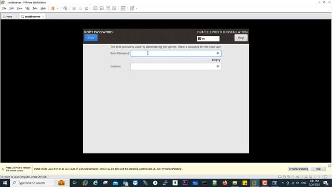This screenshot has width=332, height=187.
Task: Open Sticky Notes from the taskbar
Action: click(244, 183)
